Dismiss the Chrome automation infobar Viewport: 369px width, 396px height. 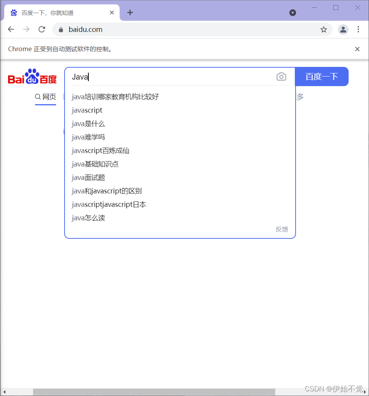(357, 49)
